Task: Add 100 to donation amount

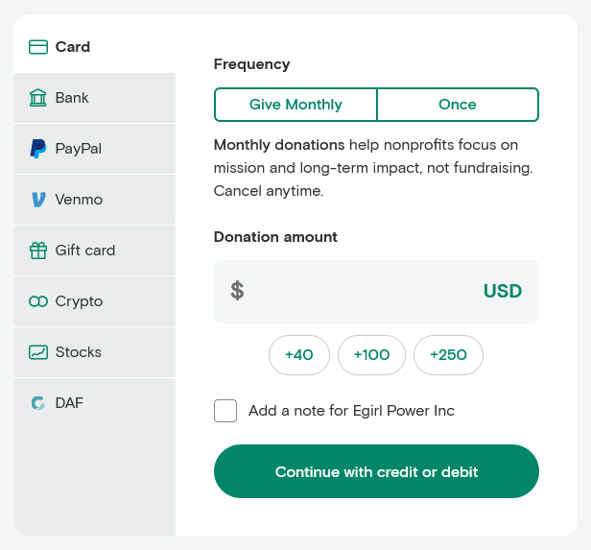Action: 371,355
